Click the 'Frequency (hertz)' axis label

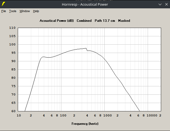tap(85, 124)
